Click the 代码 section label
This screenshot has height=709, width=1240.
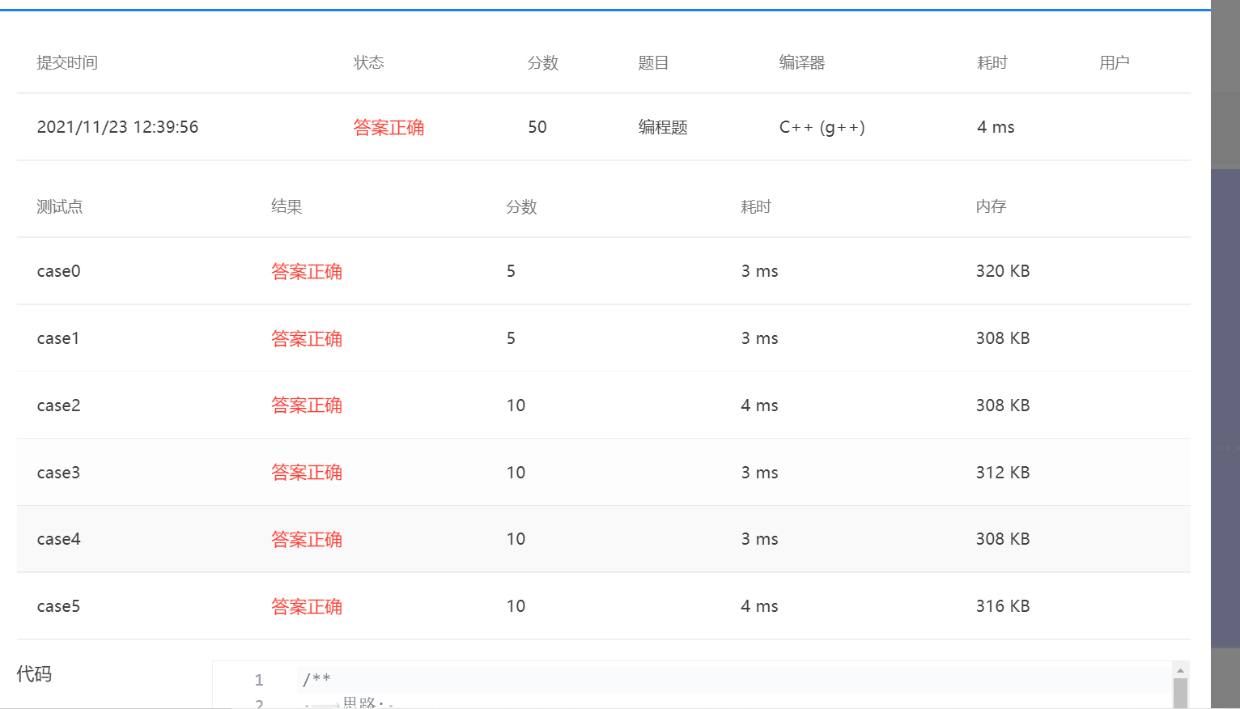pos(34,674)
